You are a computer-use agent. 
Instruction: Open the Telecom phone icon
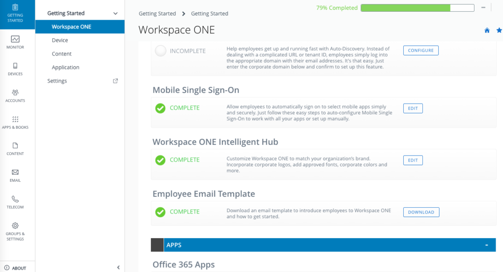coord(15,199)
